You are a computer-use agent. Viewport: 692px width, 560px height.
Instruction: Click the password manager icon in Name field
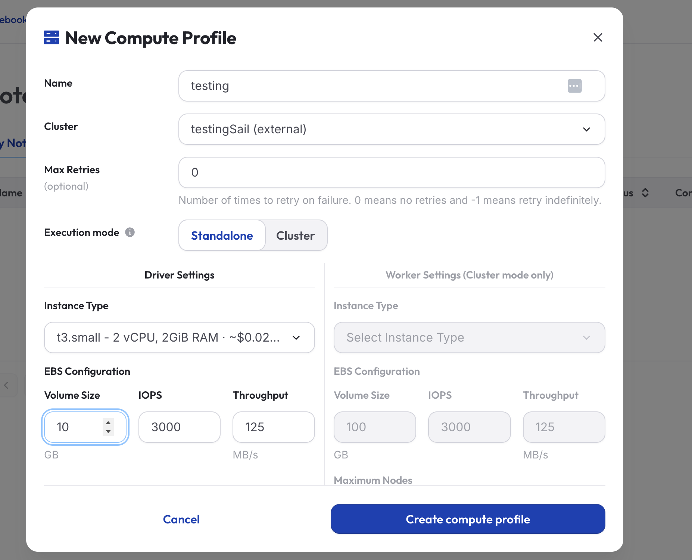point(574,86)
